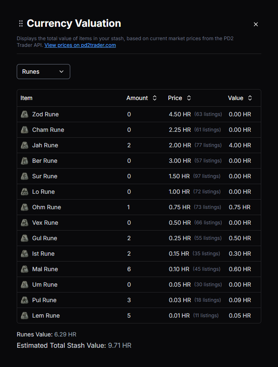
Task: Click the Lem Rune icon
Action: [25, 316]
